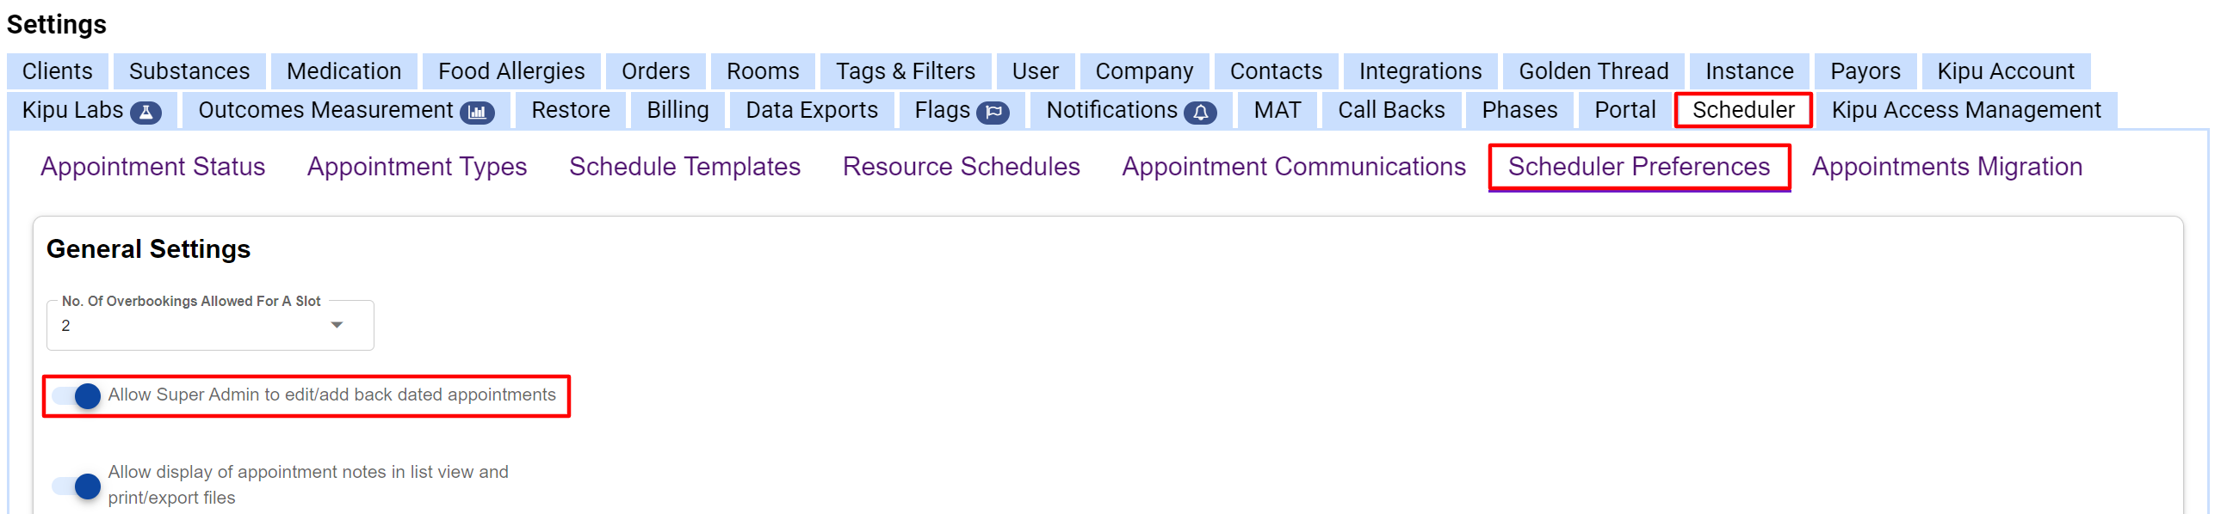Viewport: 2221px width, 514px height.
Task: Open the overbookings allowed dropdown arrow
Action: click(337, 326)
